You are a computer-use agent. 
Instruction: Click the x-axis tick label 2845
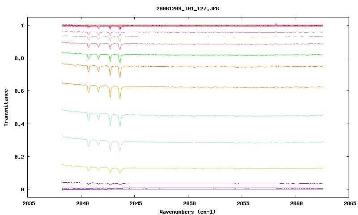click(136, 203)
